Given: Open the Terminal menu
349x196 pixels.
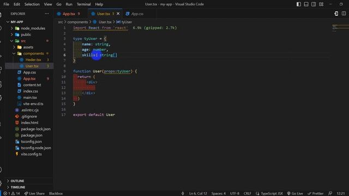Looking at the screenshot, I should [83, 4].
